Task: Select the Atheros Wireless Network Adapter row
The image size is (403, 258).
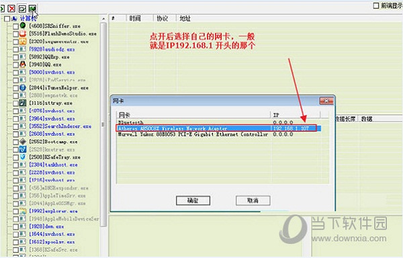Action: point(218,128)
